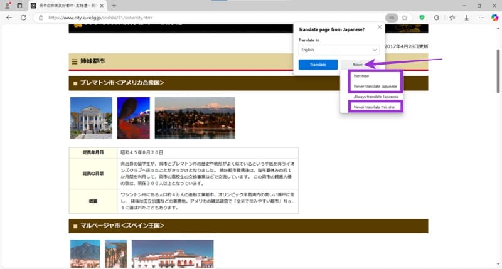Viewport: 502px width, 269px height.
Task: Open the green shield extension icon
Action: [x=422, y=18]
